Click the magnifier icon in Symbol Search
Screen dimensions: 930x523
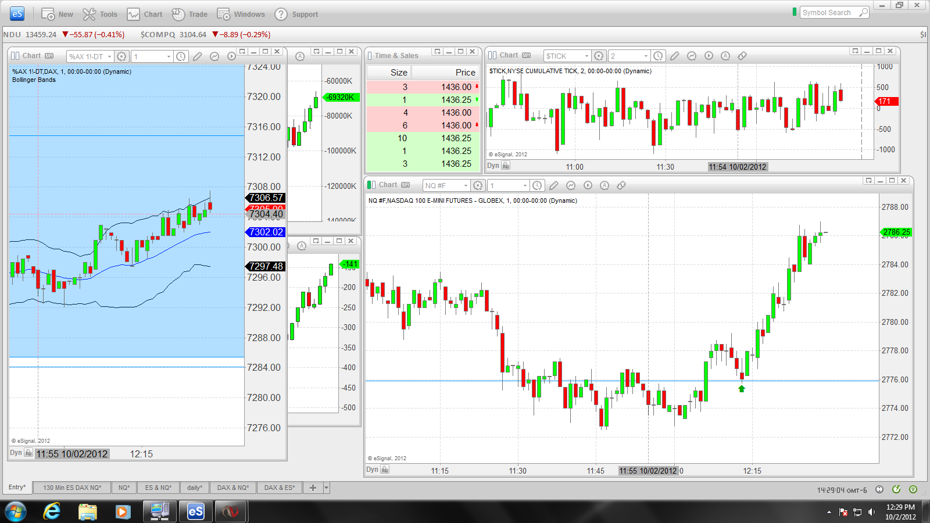864,12
